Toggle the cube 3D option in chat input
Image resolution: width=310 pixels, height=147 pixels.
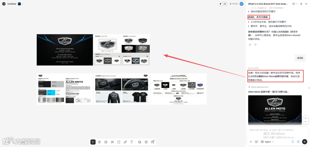coord(298,142)
